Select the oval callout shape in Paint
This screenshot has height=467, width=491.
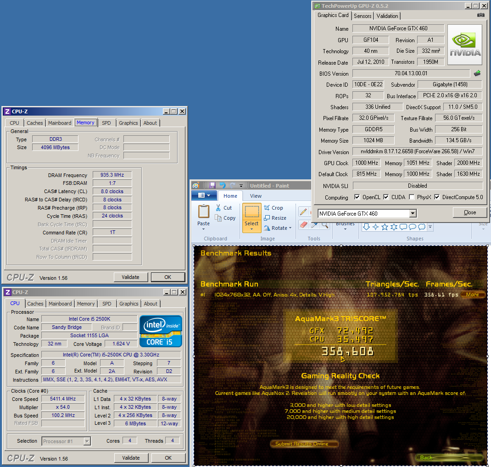tap(413, 227)
